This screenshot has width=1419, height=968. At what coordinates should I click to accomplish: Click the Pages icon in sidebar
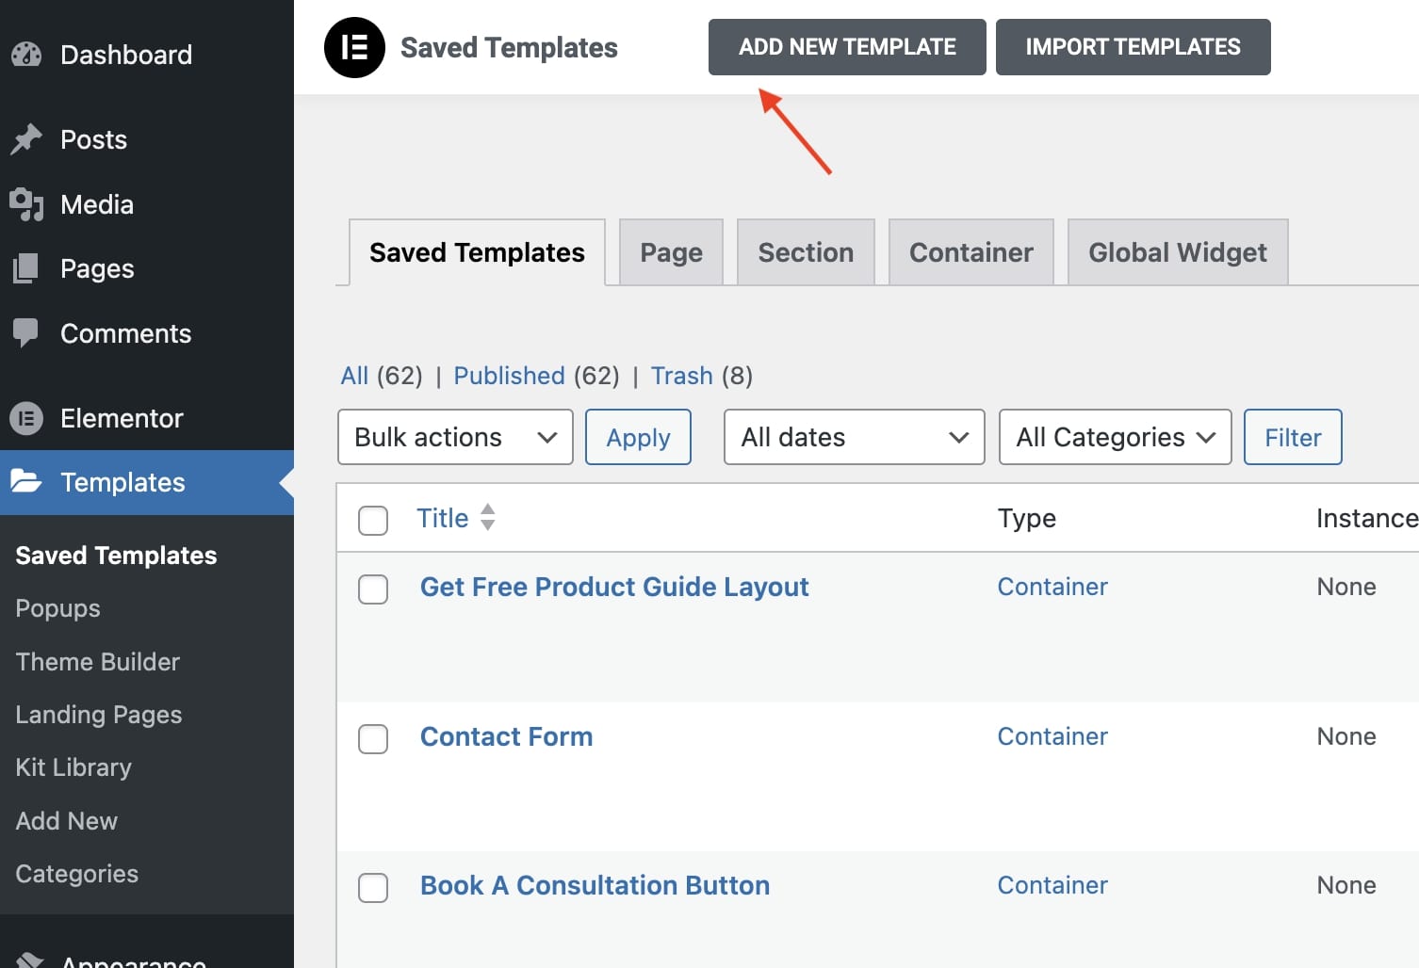26,268
